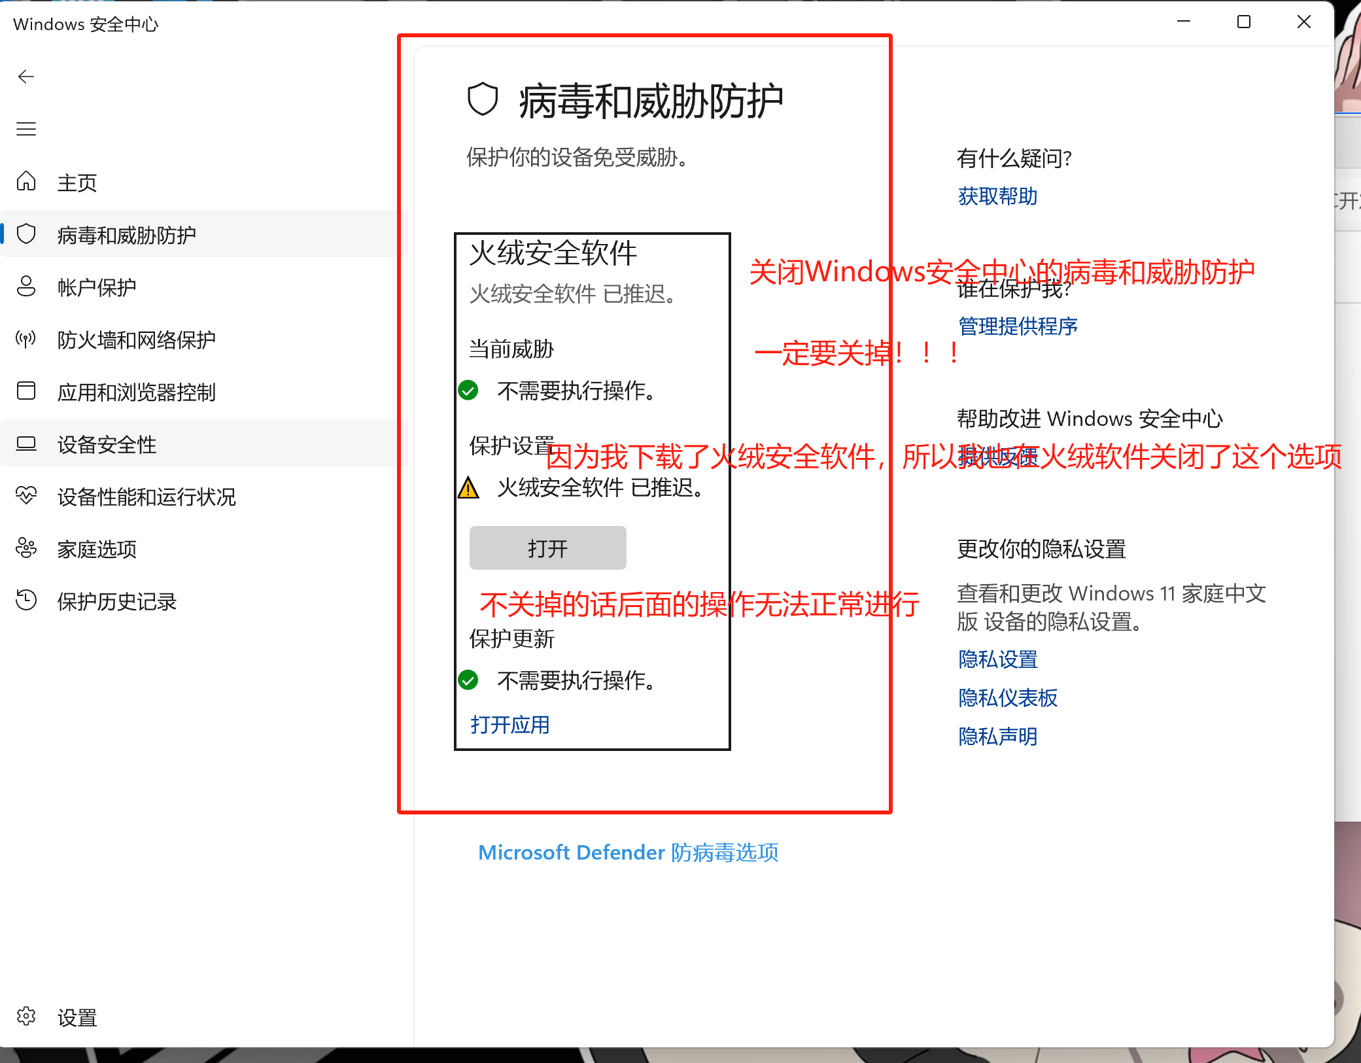Open the 打开应用 link

[x=510, y=725]
